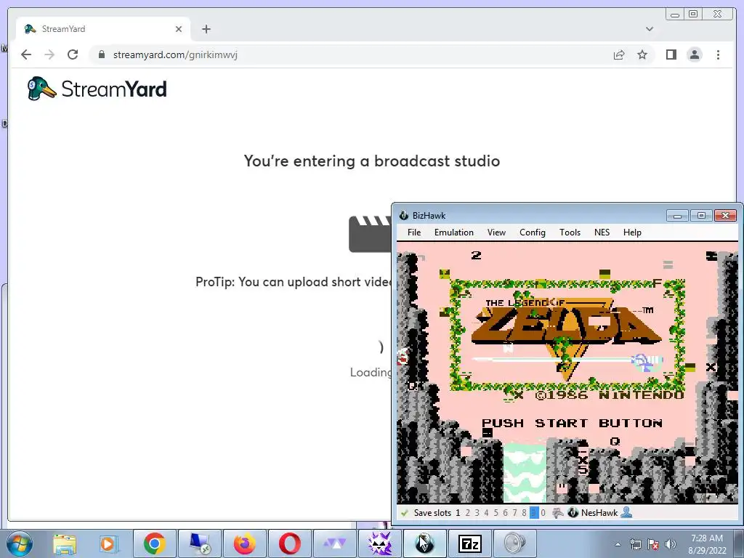The height and width of the screenshot is (558, 744).
Task: Open the Tools menu in BizHawk
Action: pyautogui.click(x=570, y=232)
